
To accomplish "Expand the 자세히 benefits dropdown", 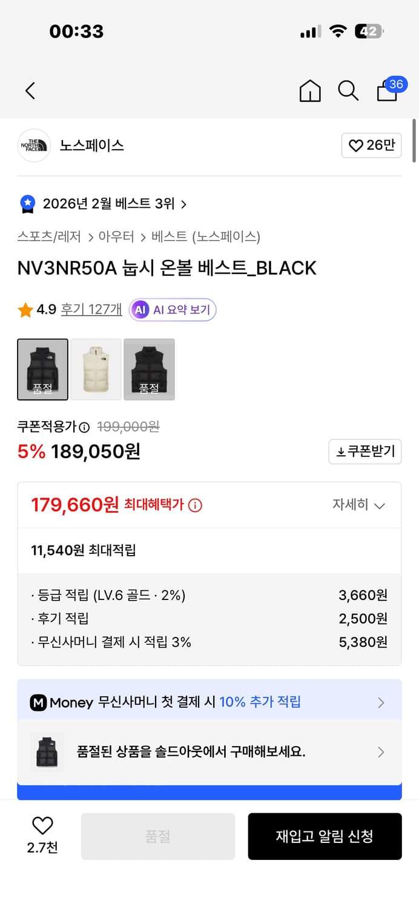I will (359, 505).
